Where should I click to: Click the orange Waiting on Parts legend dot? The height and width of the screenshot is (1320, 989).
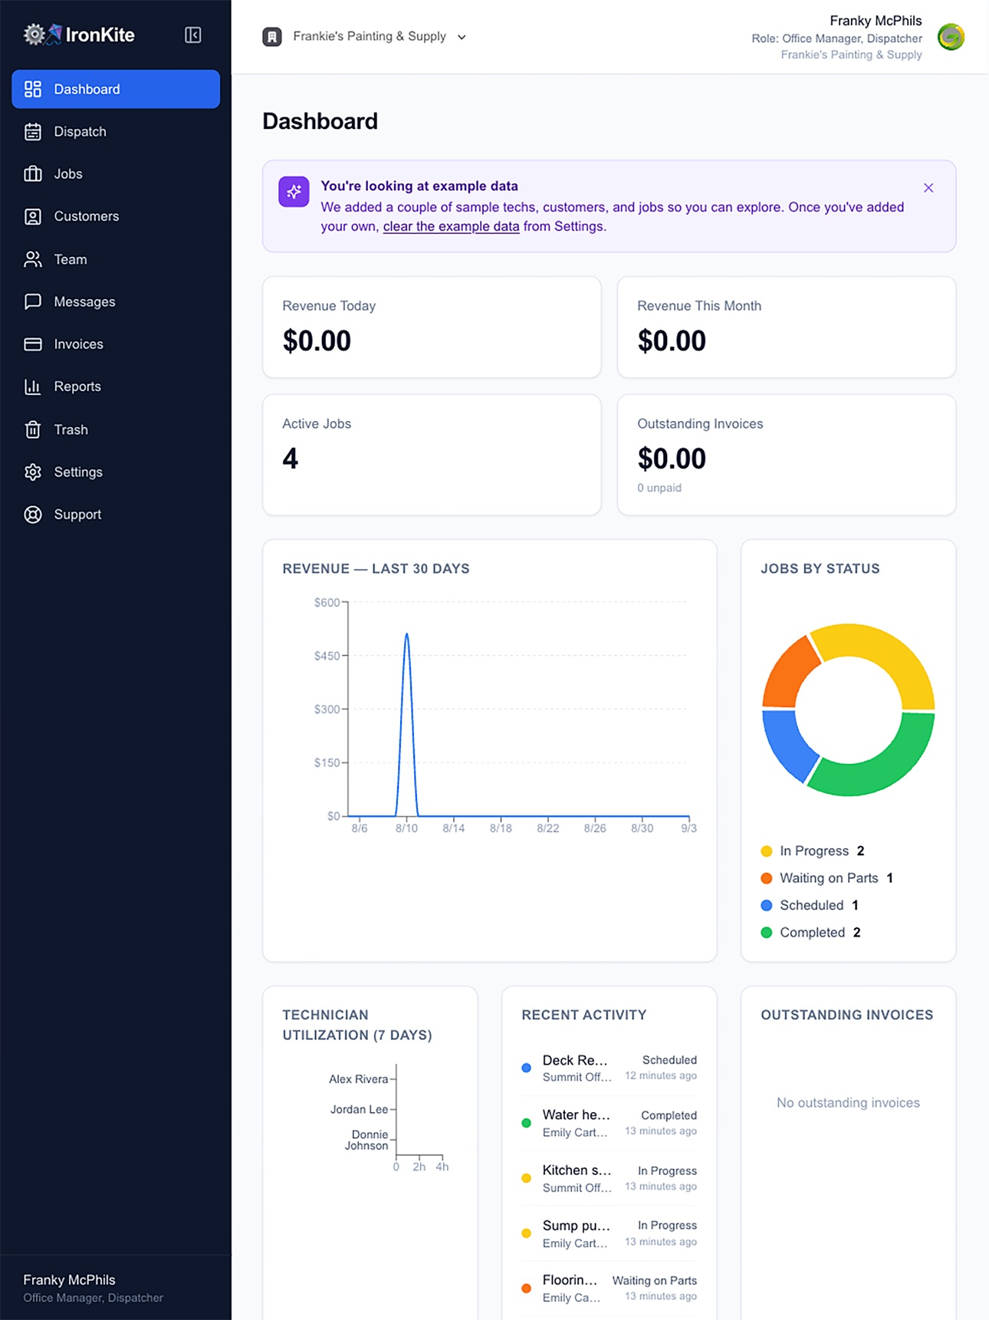pyautogui.click(x=766, y=878)
